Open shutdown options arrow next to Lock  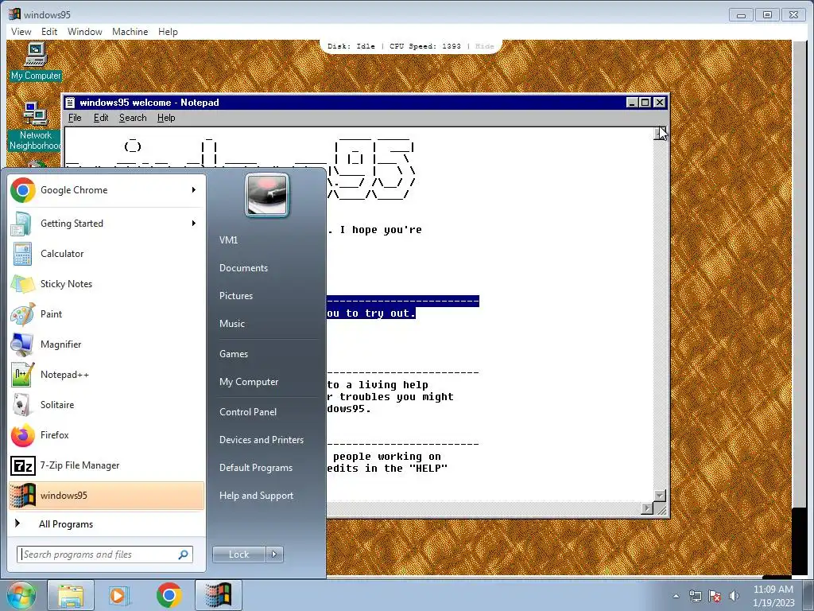(274, 555)
